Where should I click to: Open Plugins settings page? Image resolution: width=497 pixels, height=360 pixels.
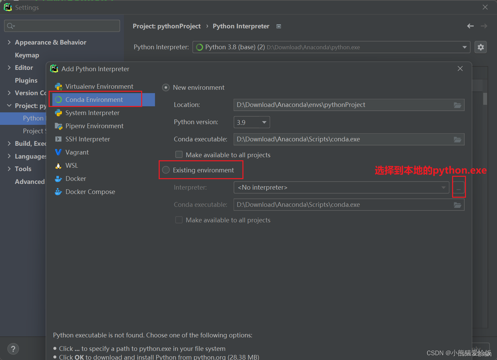tap(26, 80)
